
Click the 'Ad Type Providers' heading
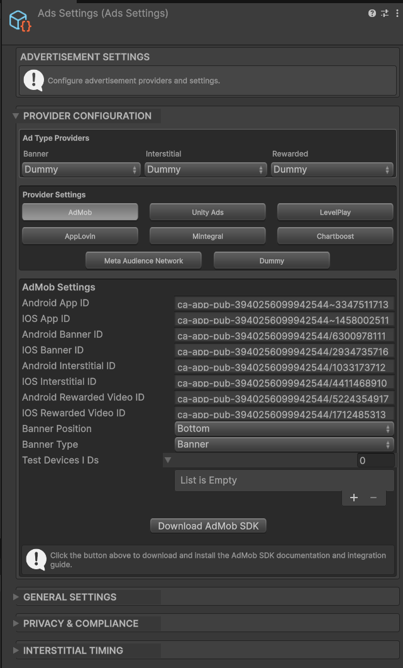tap(56, 138)
